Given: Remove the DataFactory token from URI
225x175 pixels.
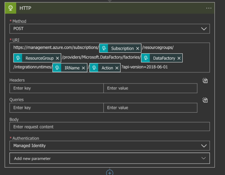Looking at the screenshot, I should coord(179,58).
